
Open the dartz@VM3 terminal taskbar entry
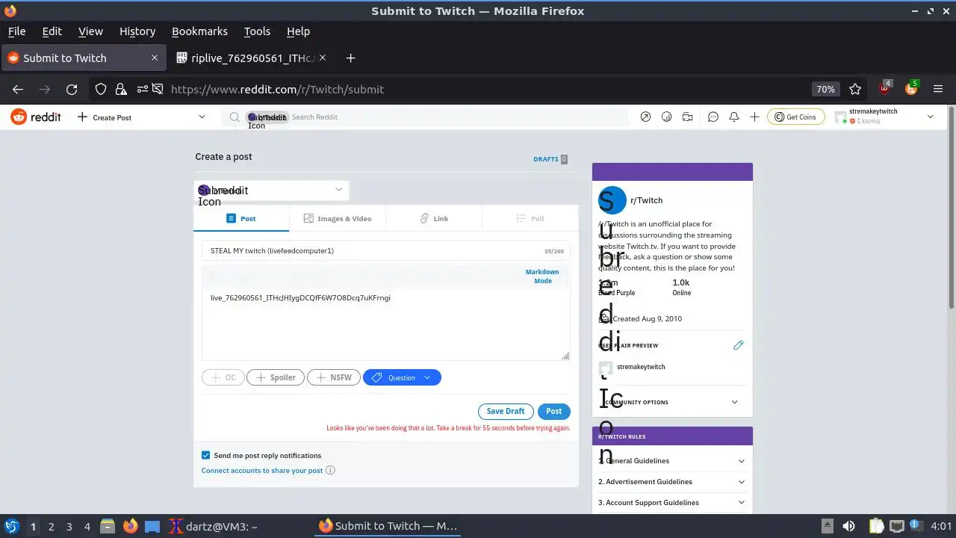pos(213,526)
